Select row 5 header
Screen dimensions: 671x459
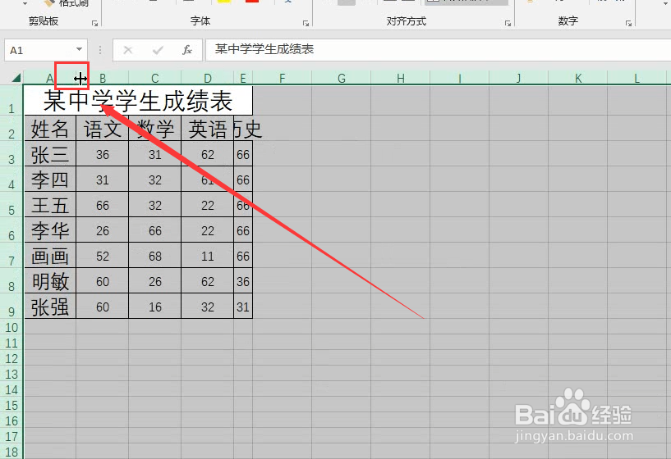[x=11, y=205]
